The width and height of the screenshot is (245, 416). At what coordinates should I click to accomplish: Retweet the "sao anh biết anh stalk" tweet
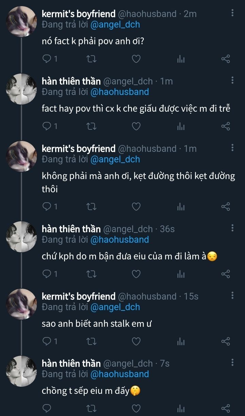coord(92,341)
